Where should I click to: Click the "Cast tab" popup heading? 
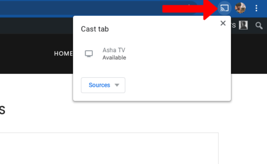(x=95, y=29)
